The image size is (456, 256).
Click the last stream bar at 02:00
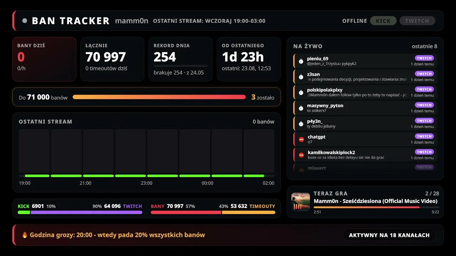click(x=259, y=151)
